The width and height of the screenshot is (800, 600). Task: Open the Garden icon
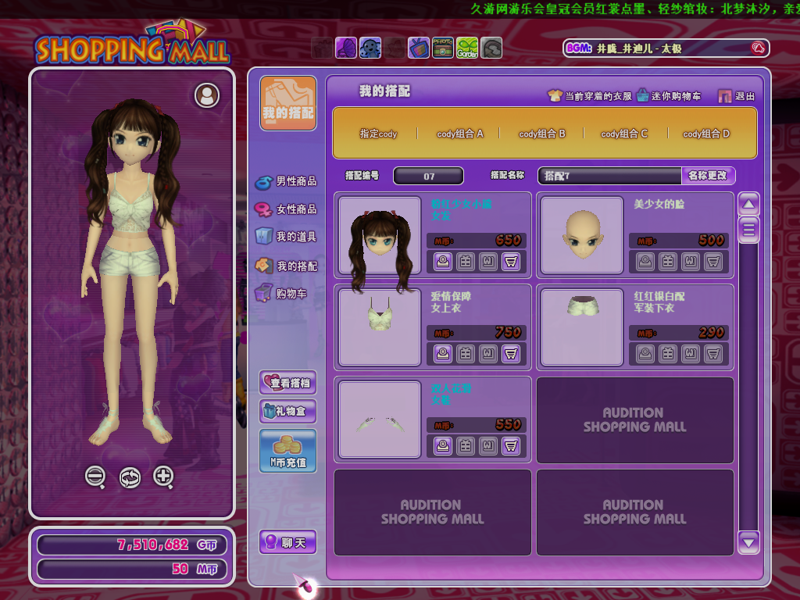pos(467,48)
